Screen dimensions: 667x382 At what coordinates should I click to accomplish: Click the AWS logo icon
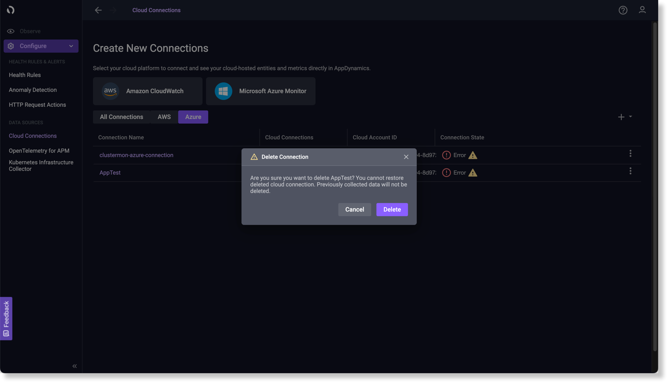tap(110, 91)
